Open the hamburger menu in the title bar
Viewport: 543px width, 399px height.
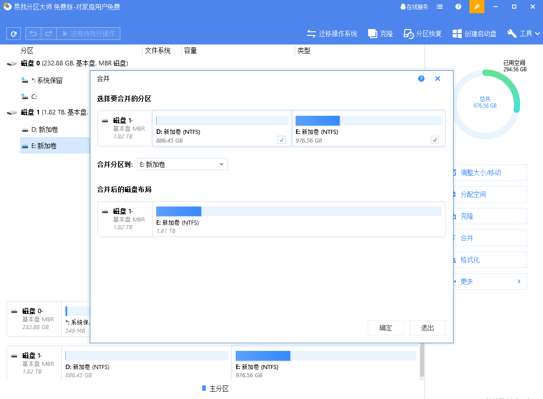(x=439, y=6)
